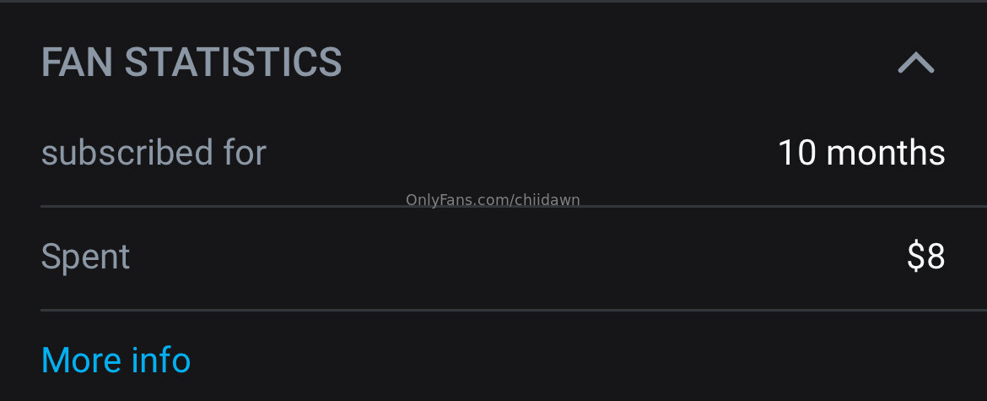Click the word "for" after subscribed
The height and width of the screenshot is (401, 987).
[x=245, y=153]
